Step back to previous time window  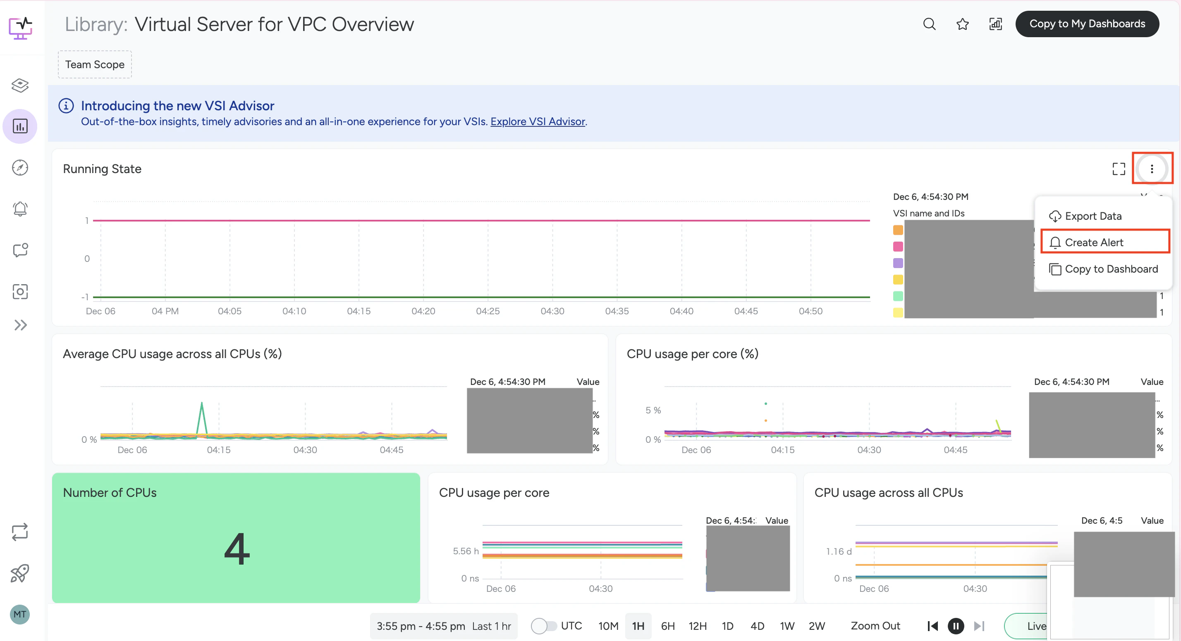tap(932, 626)
